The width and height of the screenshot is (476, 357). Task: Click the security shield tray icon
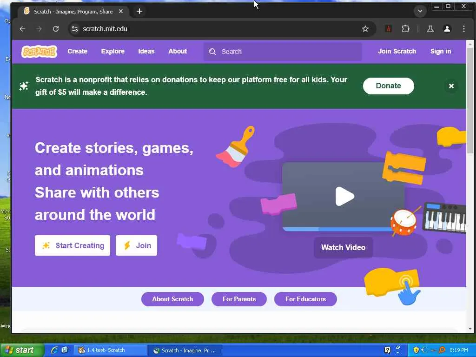(416, 350)
